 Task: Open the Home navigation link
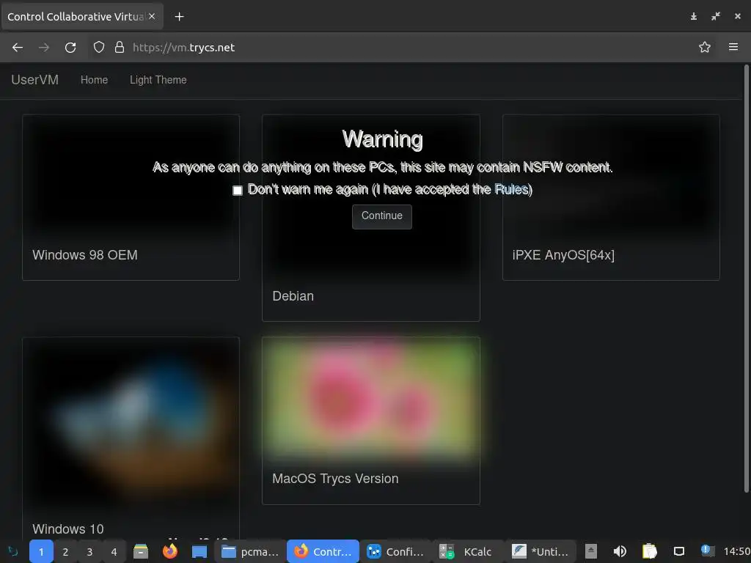95,80
